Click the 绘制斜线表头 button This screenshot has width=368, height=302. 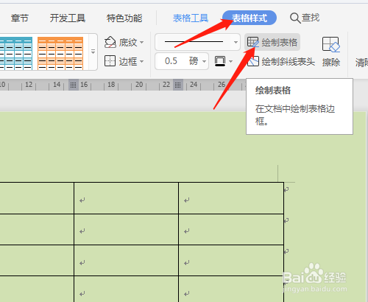tap(281, 61)
